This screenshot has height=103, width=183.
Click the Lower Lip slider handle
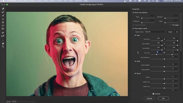point(164,88)
